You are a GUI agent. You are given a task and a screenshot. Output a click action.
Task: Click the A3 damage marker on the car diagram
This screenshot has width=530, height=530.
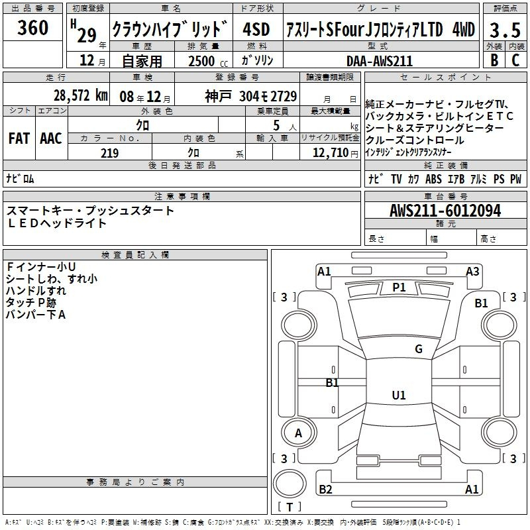coord(472,271)
